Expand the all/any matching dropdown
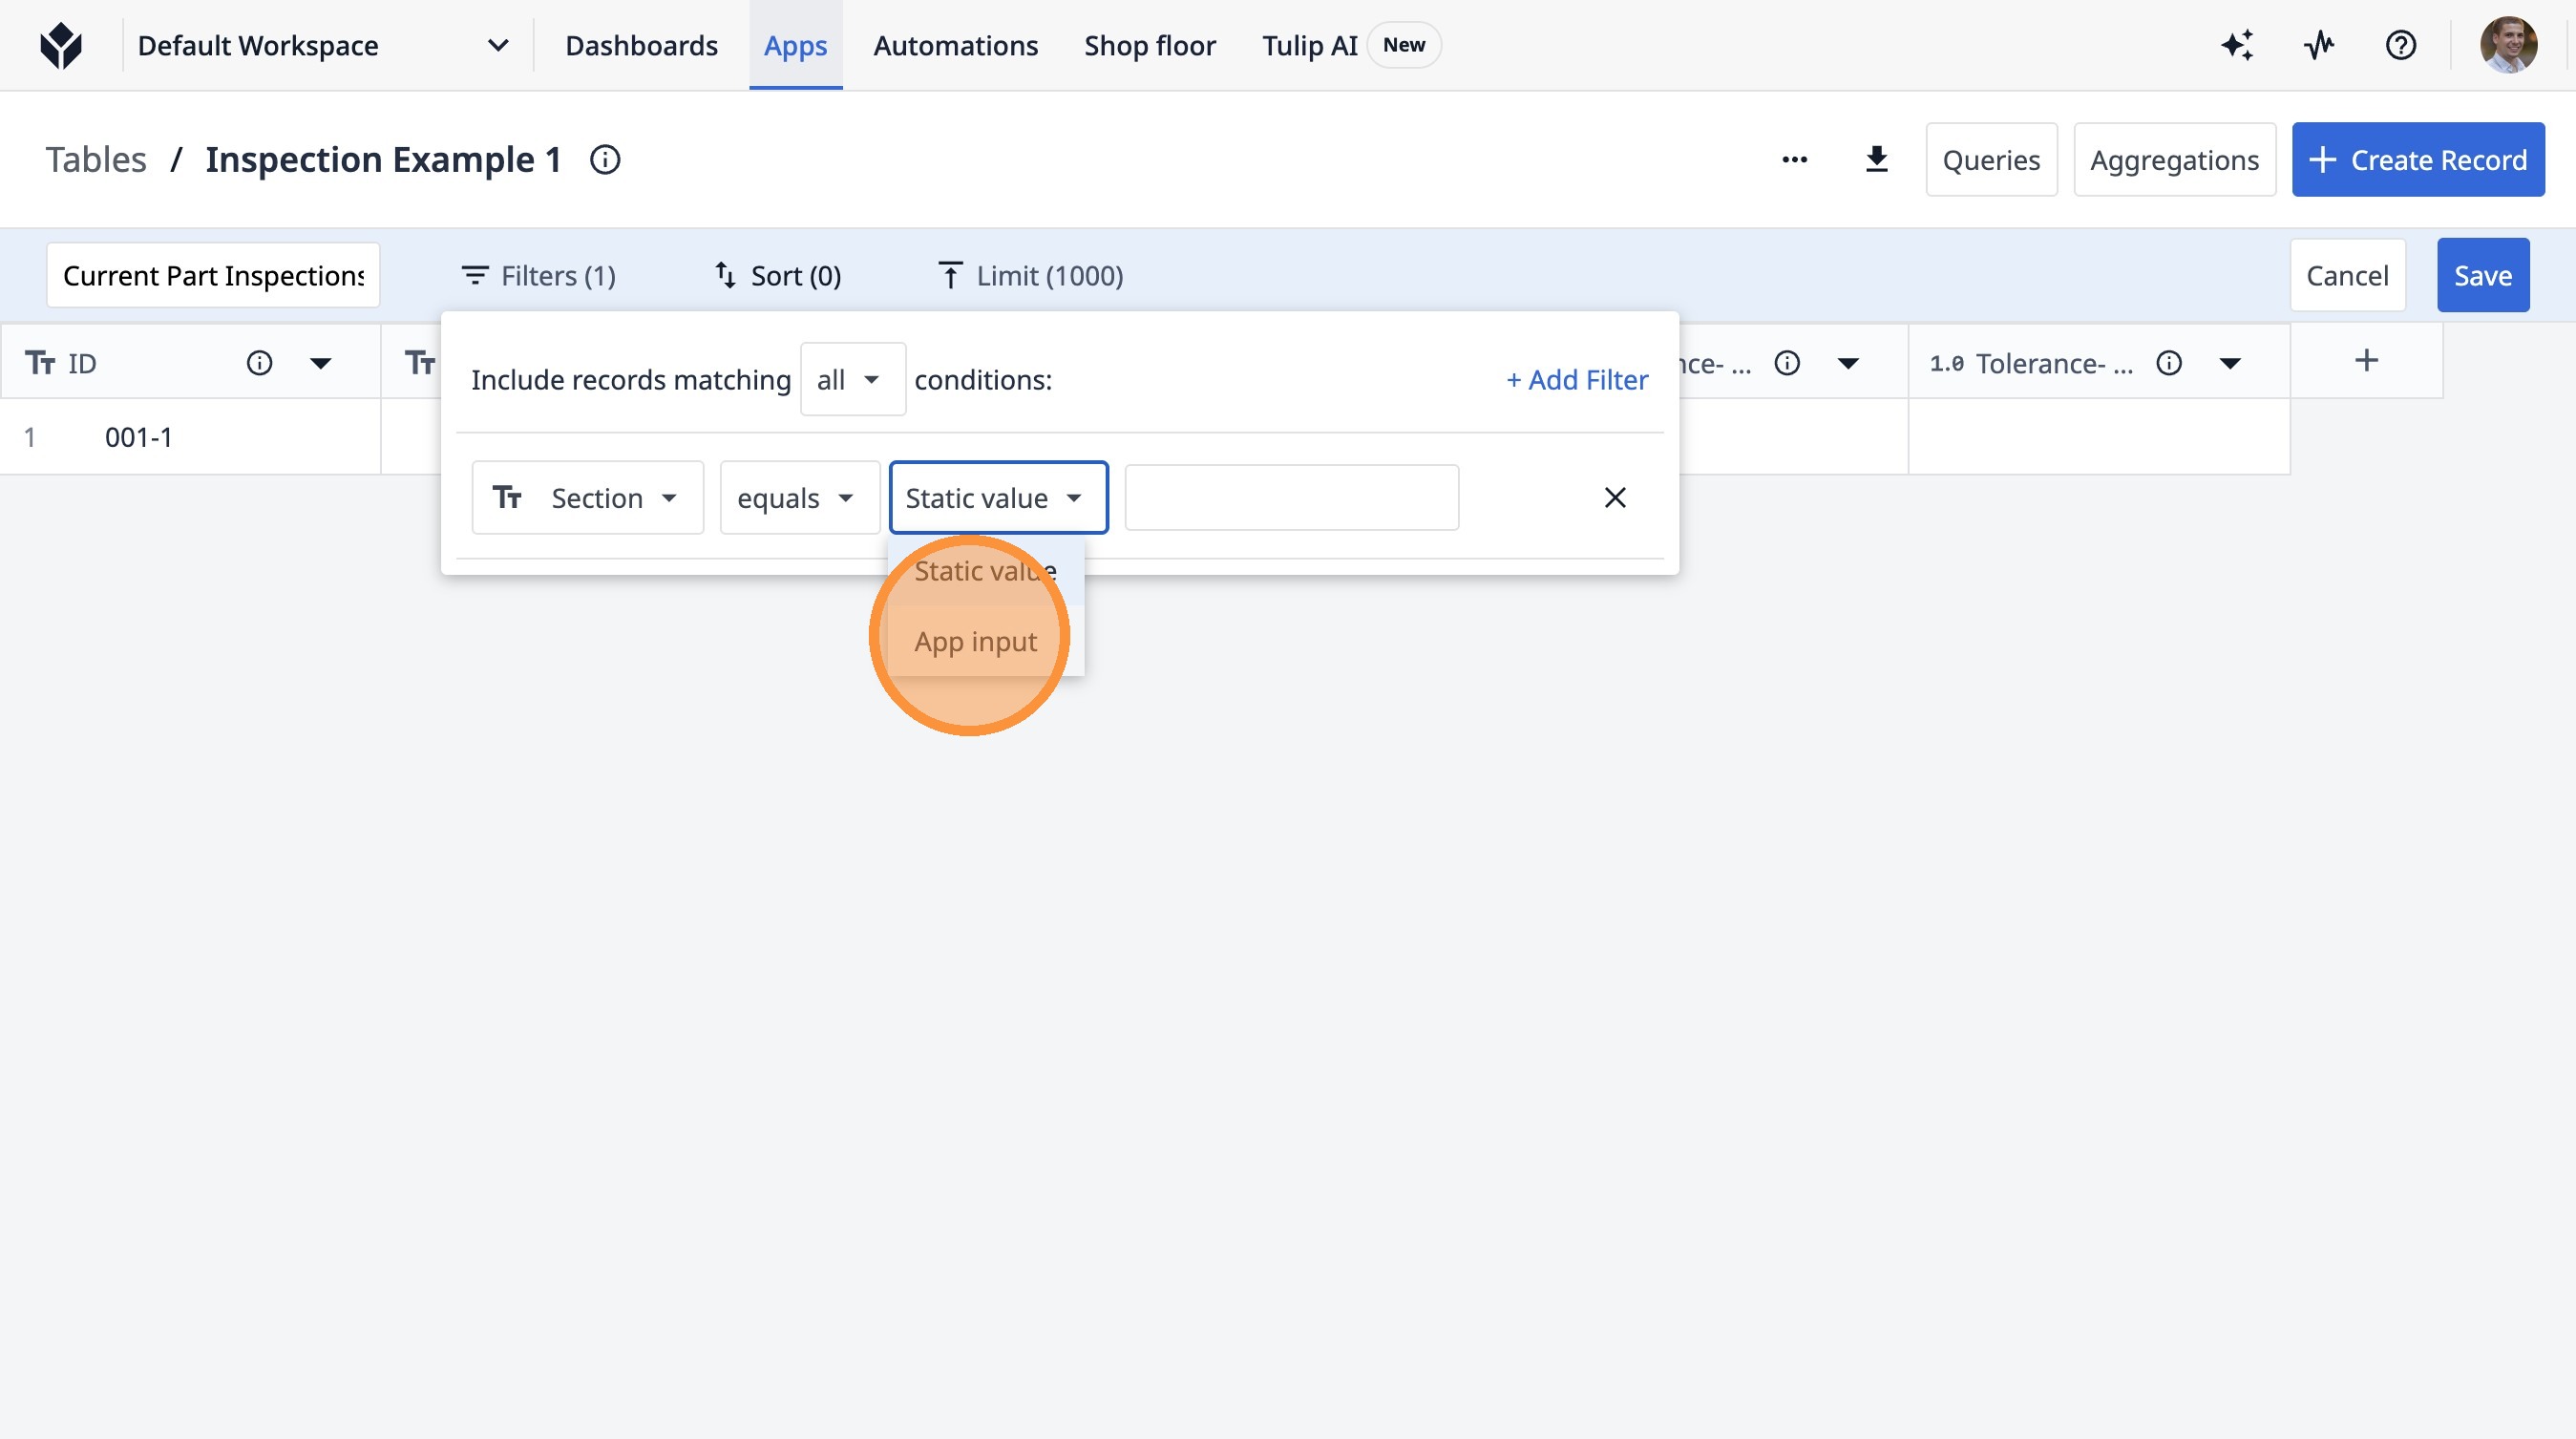This screenshot has height=1439, width=2576. point(851,380)
